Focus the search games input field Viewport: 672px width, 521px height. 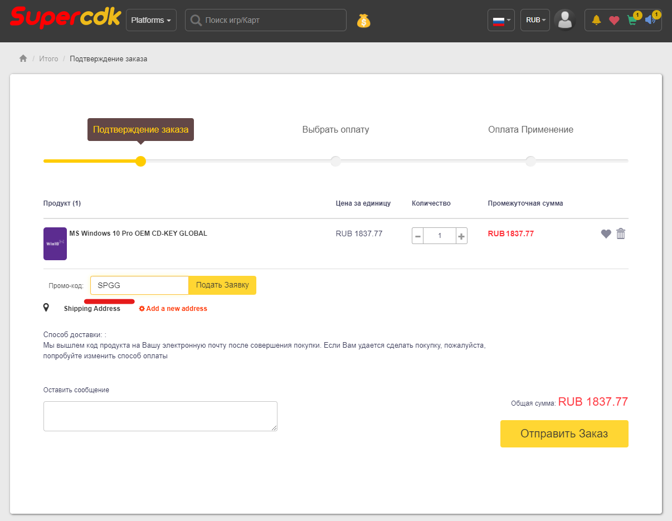tap(266, 20)
